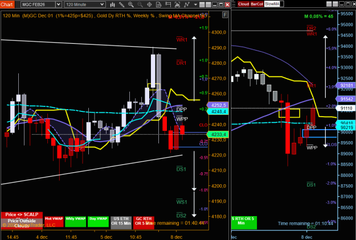Activate the crosshair cursor icon
The image size is (356, 240).
(x=149, y=5)
